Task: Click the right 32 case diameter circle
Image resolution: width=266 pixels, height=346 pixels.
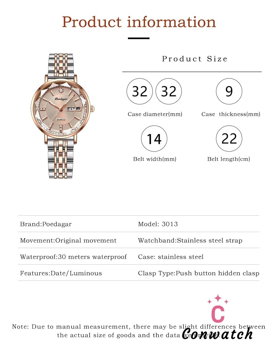Action: pos(169,91)
